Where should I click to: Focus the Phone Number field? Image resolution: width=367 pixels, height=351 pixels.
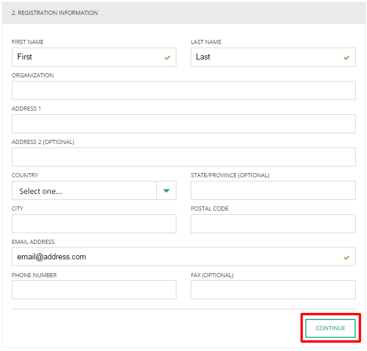click(94, 290)
